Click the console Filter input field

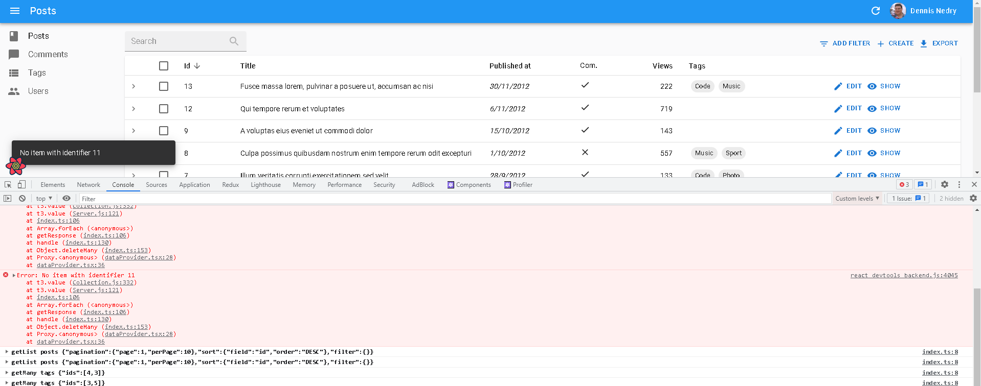tap(454, 199)
